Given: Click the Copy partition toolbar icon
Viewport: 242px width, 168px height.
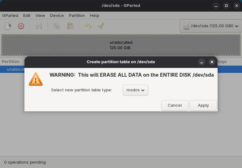Looking at the screenshot, I should click(56, 26).
